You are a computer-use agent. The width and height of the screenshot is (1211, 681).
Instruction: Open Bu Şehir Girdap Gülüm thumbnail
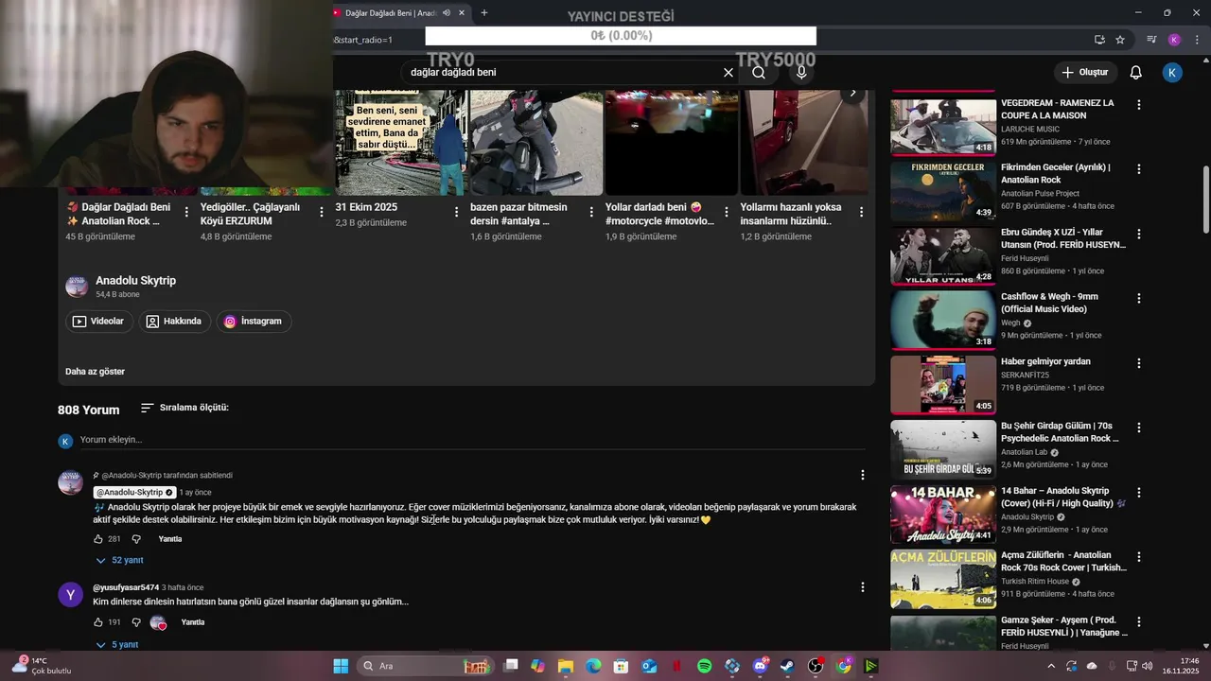(x=943, y=449)
